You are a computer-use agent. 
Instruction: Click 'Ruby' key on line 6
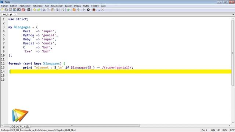[x=27, y=39]
